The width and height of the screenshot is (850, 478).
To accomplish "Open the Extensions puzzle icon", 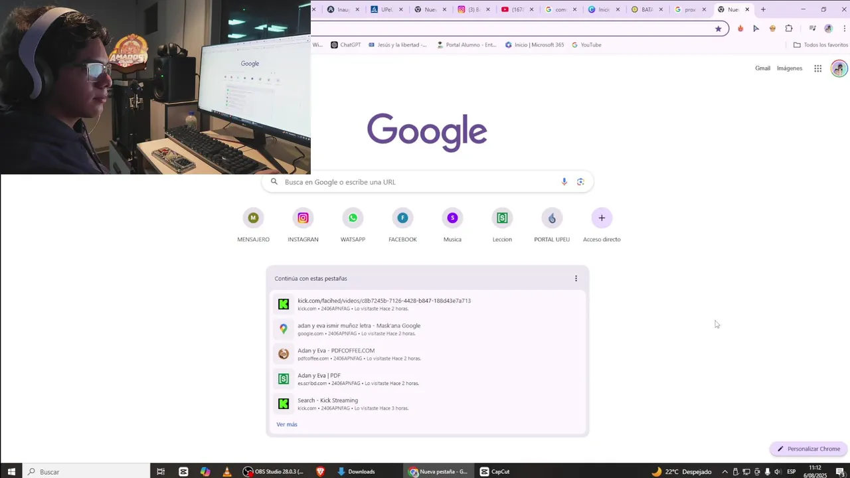I will point(789,29).
